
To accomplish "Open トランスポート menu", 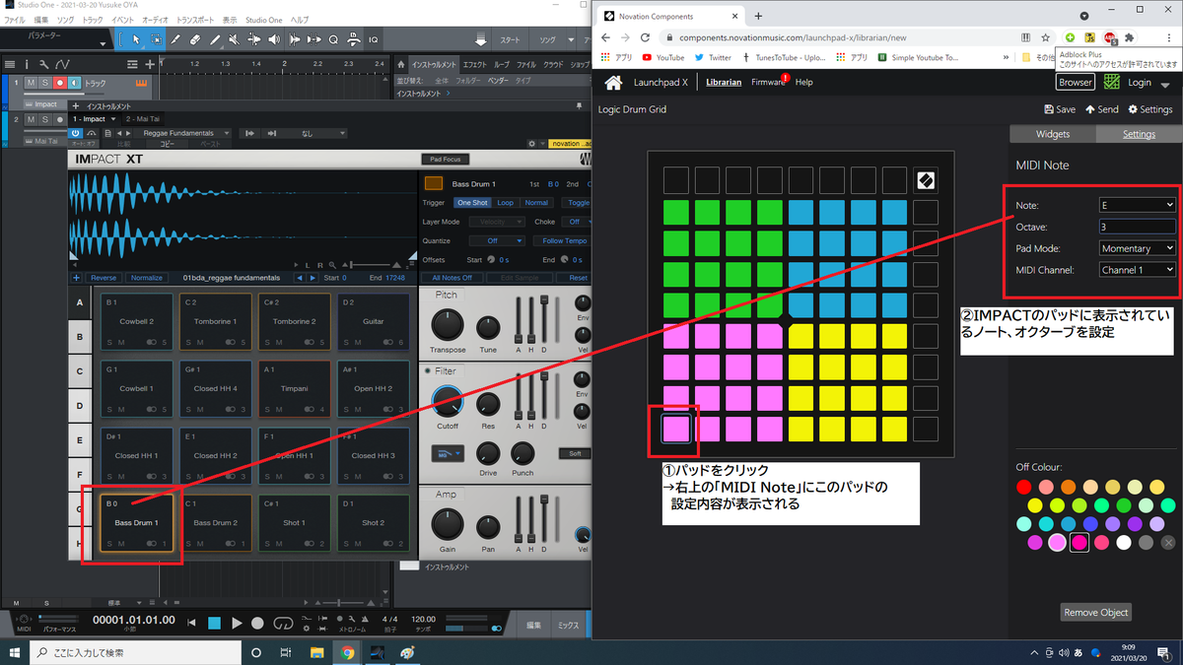I will [196, 20].
